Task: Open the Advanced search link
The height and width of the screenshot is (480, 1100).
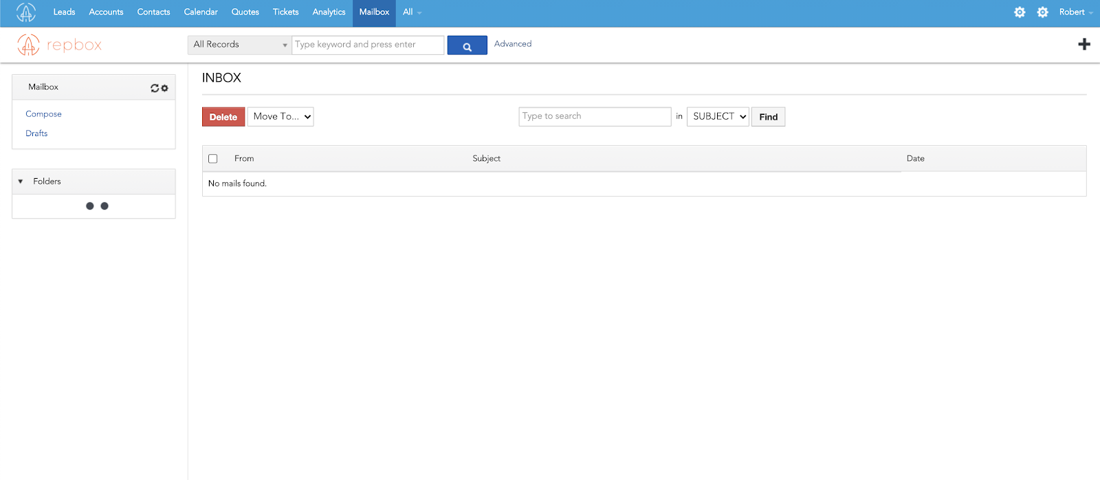Action: coord(513,44)
